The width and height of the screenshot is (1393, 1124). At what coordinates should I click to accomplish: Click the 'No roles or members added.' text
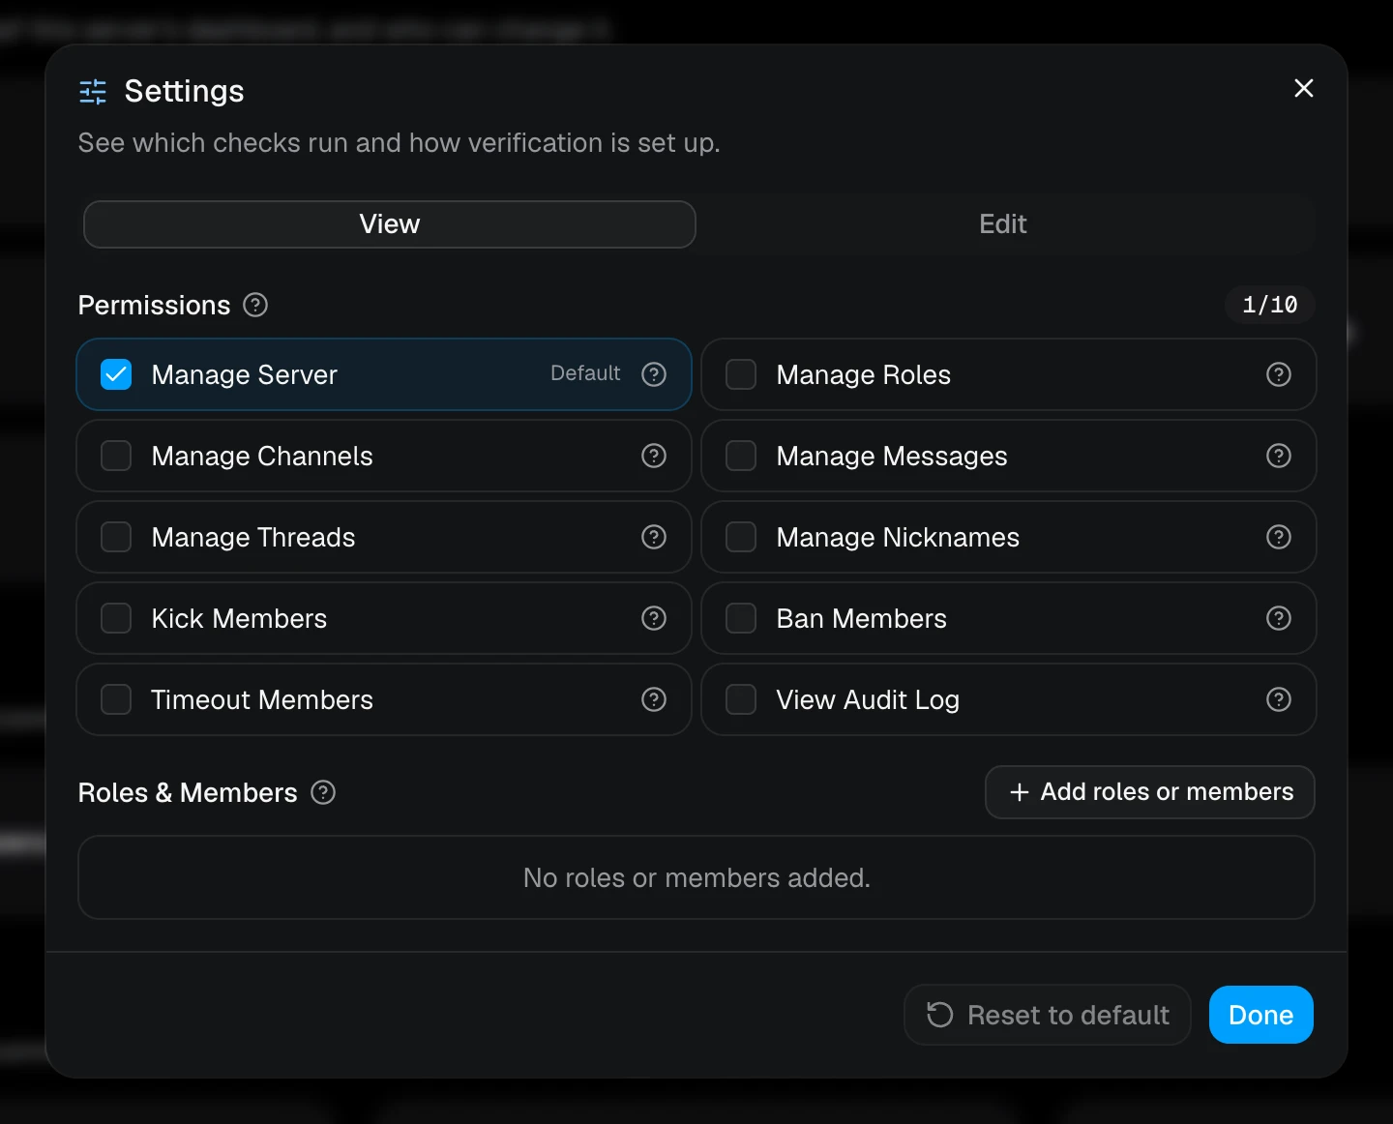pyautogui.click(x=696, y=877)
